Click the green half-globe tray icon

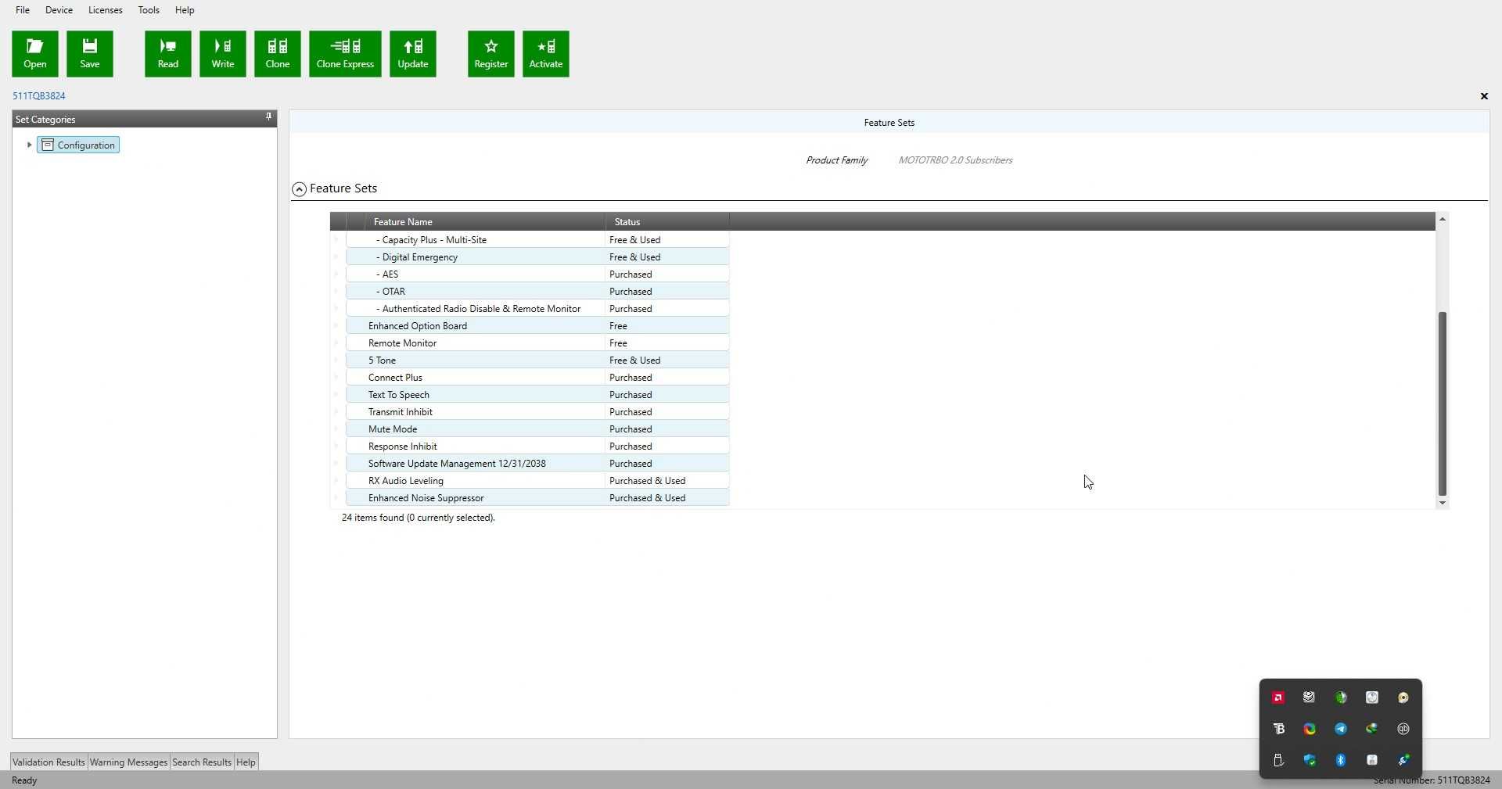coord(1341,698)
